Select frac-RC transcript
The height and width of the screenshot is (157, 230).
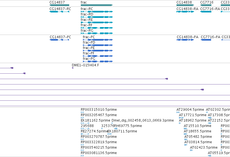click(x=97, y=12)
